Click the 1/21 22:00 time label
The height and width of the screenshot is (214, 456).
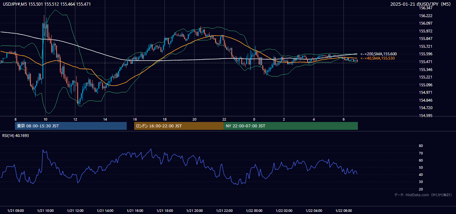(x=224, y=211)
